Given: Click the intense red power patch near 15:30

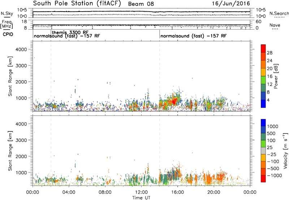Looking at the screenshot, I should pyautogui.click(x=173, y=101).
